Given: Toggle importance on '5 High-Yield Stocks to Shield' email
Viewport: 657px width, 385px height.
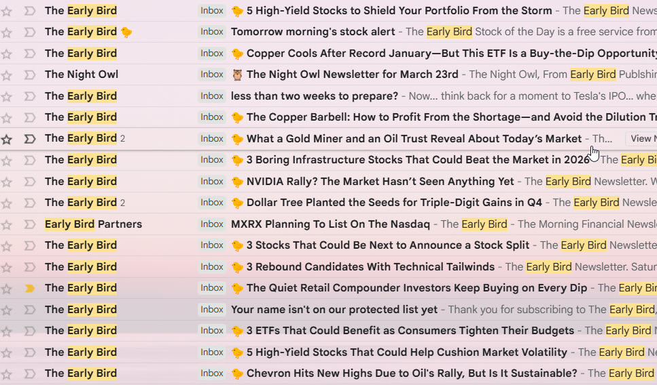Looking at the screenshot, I should point(29,11).
